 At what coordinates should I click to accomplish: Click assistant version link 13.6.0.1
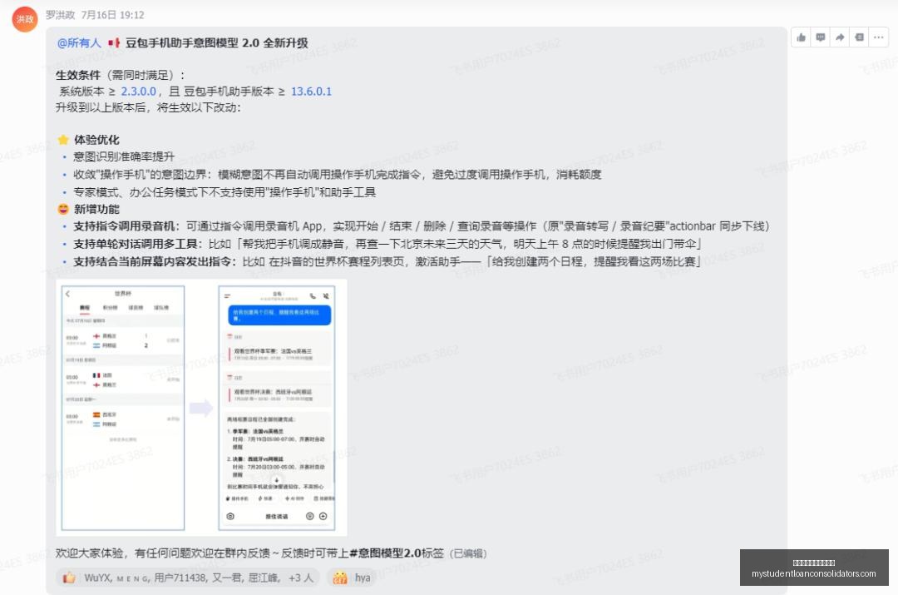tap(311, 92)
